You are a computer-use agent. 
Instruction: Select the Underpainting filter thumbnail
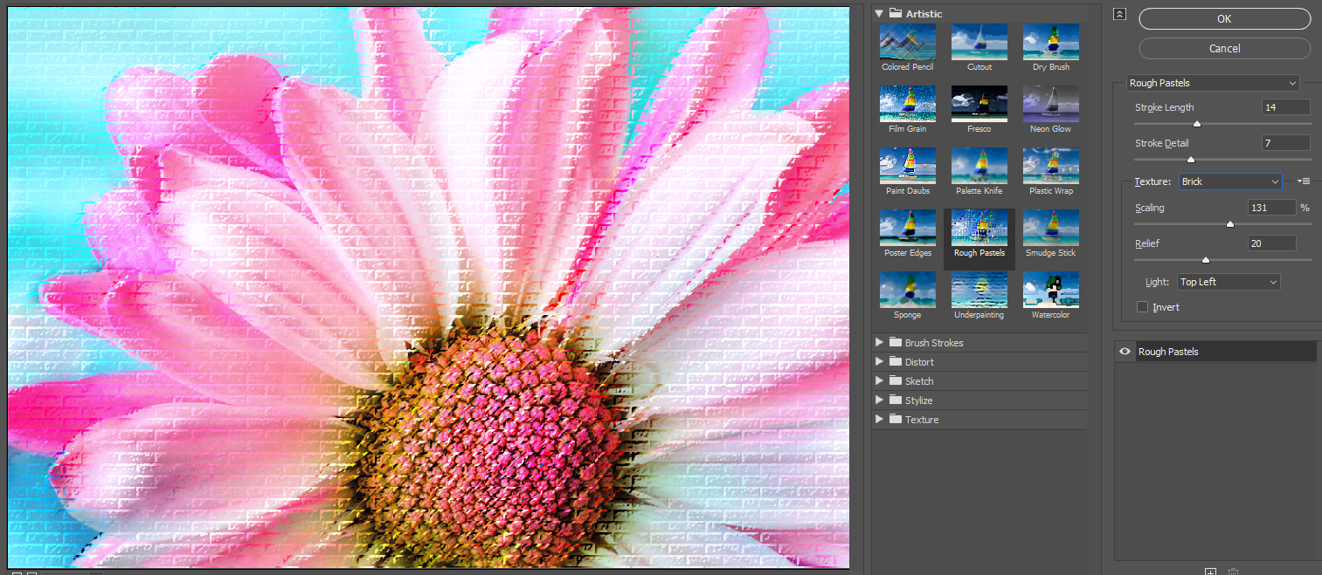[979, 290]
